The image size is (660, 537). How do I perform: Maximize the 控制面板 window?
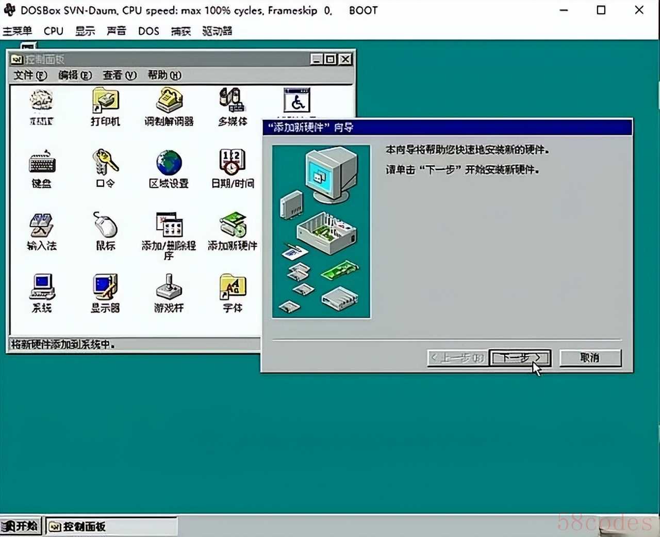(x=331, y=59)
